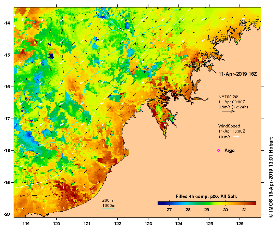The width and height of the screenshot is (276, 229).
Task: Click the latitude axis label -16
Action: [x=7, y=87]
